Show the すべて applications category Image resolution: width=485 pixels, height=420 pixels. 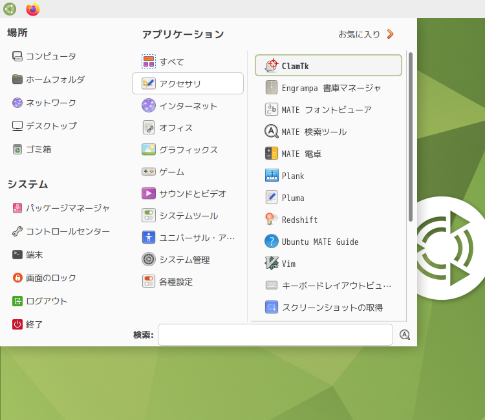tap(188, 61)
